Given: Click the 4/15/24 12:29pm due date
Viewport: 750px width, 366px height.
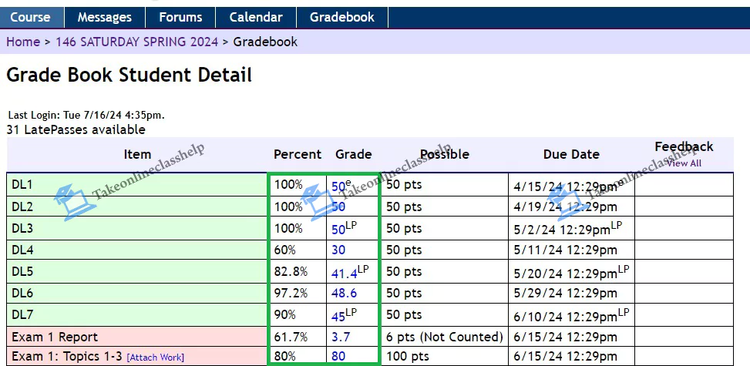Looking at the screenshot, I should click(x=565, y=186).
